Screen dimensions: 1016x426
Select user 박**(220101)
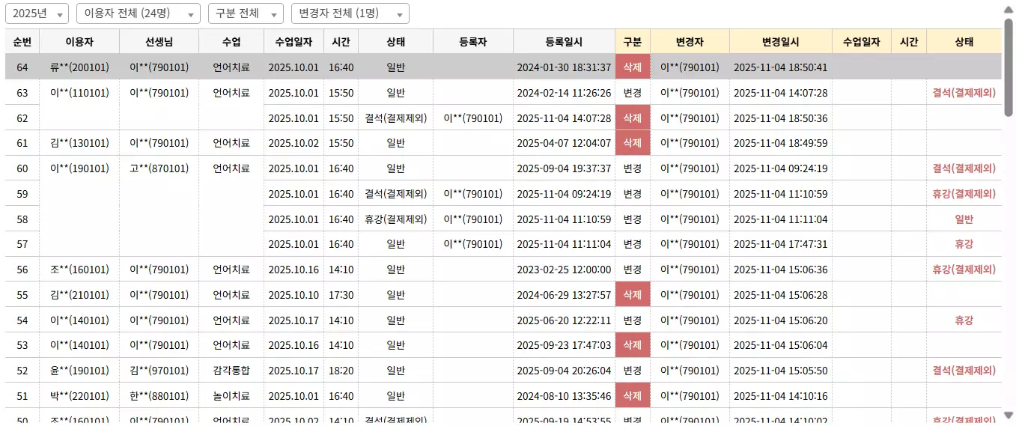tap(79, 396)
